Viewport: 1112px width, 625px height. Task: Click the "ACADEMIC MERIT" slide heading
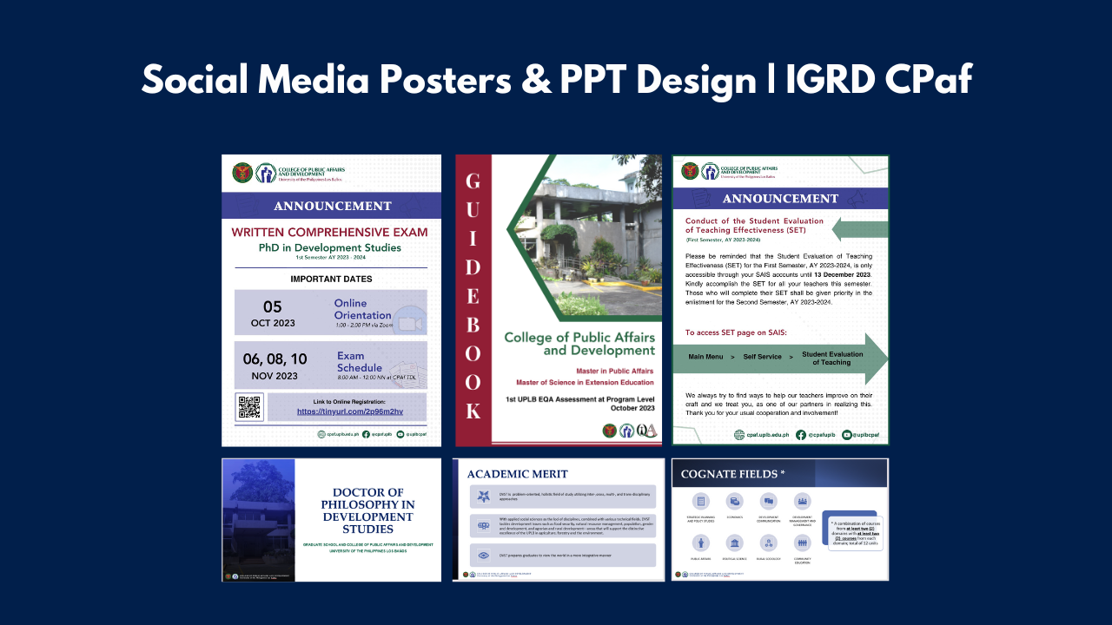point(518,474)
